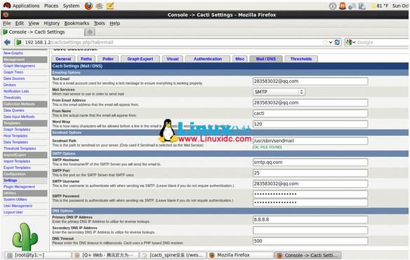Open Plugin Management in the sidebar
This screenshot has height=260, width=410.
(x=19, y=186)
